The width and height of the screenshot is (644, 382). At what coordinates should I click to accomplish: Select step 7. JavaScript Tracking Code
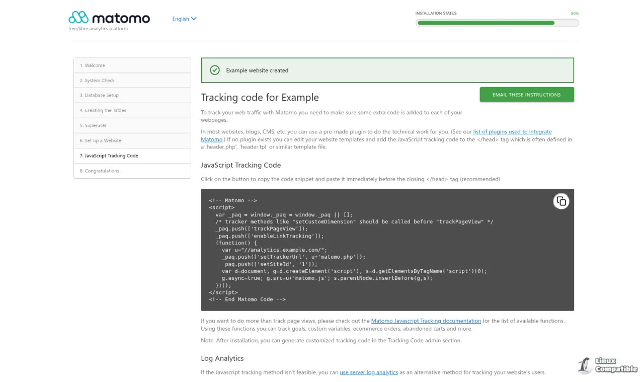click(x=132, y=156)
